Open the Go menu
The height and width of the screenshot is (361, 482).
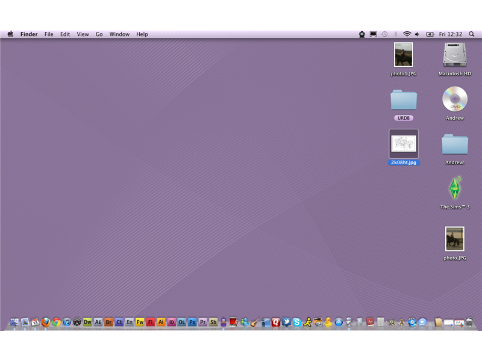click(99, 34)
